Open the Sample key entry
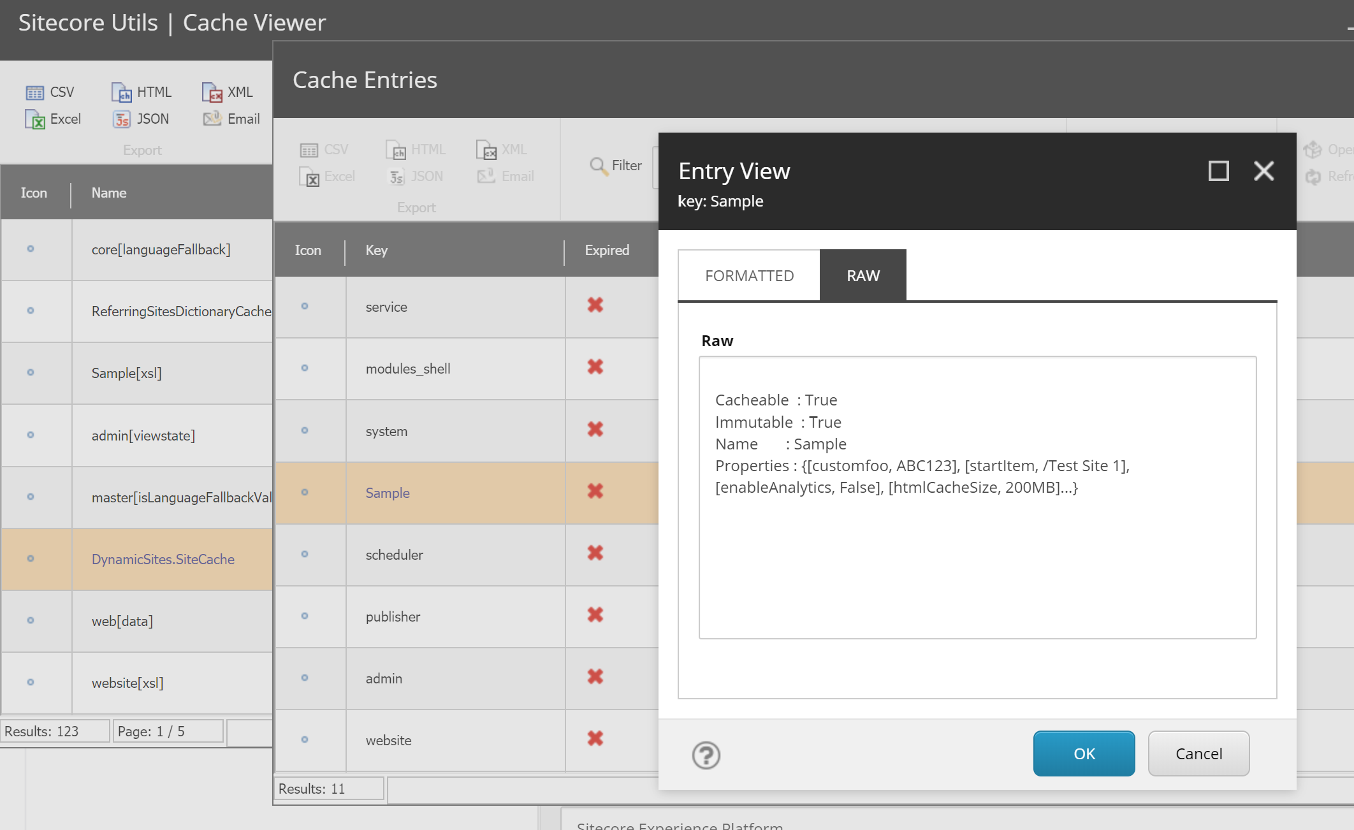Viewport: 1354px width, 830px height. coord(388,493)
